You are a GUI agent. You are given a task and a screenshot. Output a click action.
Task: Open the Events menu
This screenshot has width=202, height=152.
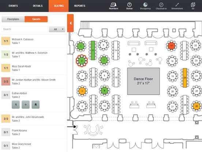(13, 6)
